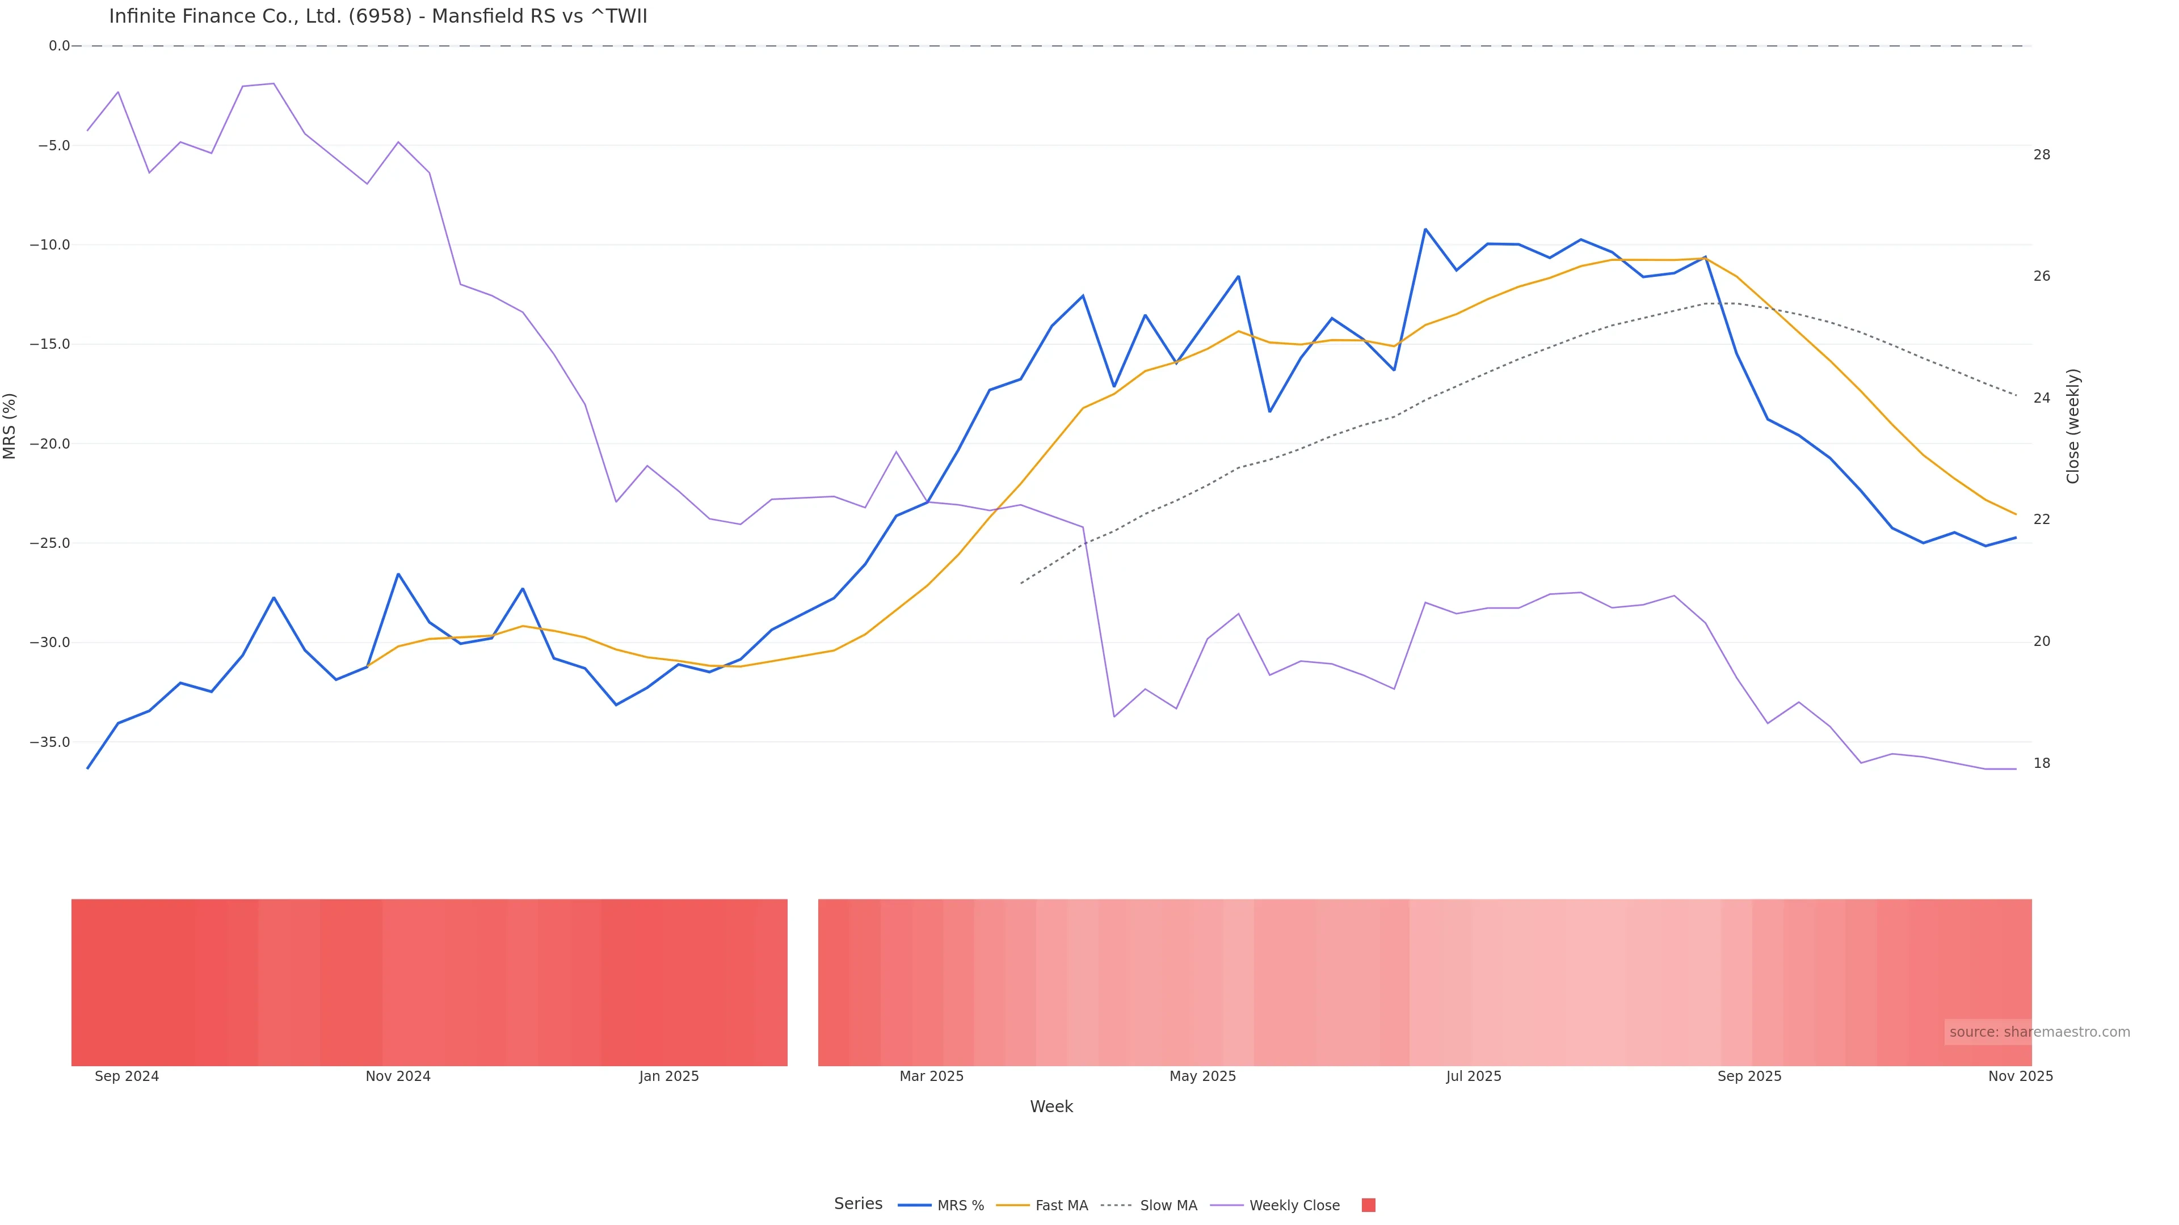Select the Jul 2025 axis label
Image resolution: width=2179 pixels, height=1225 pixels.
pyautogui.click(x=1474, y=1076)
